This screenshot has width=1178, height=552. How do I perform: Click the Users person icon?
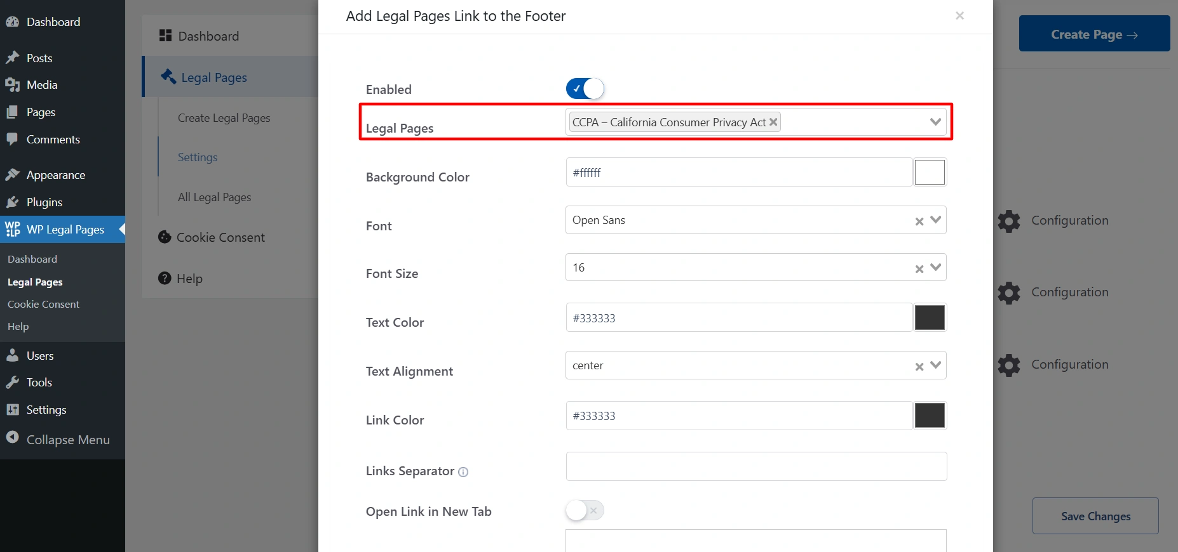pyautogui.click(x=13, y=356)
